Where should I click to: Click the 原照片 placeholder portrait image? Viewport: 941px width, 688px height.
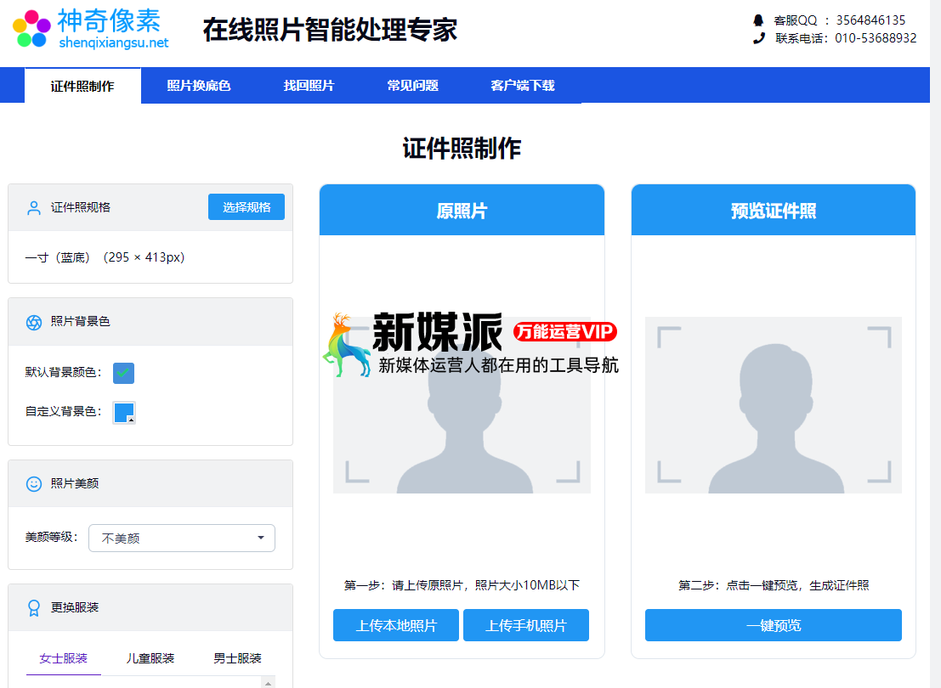click(x=462, y=405)
